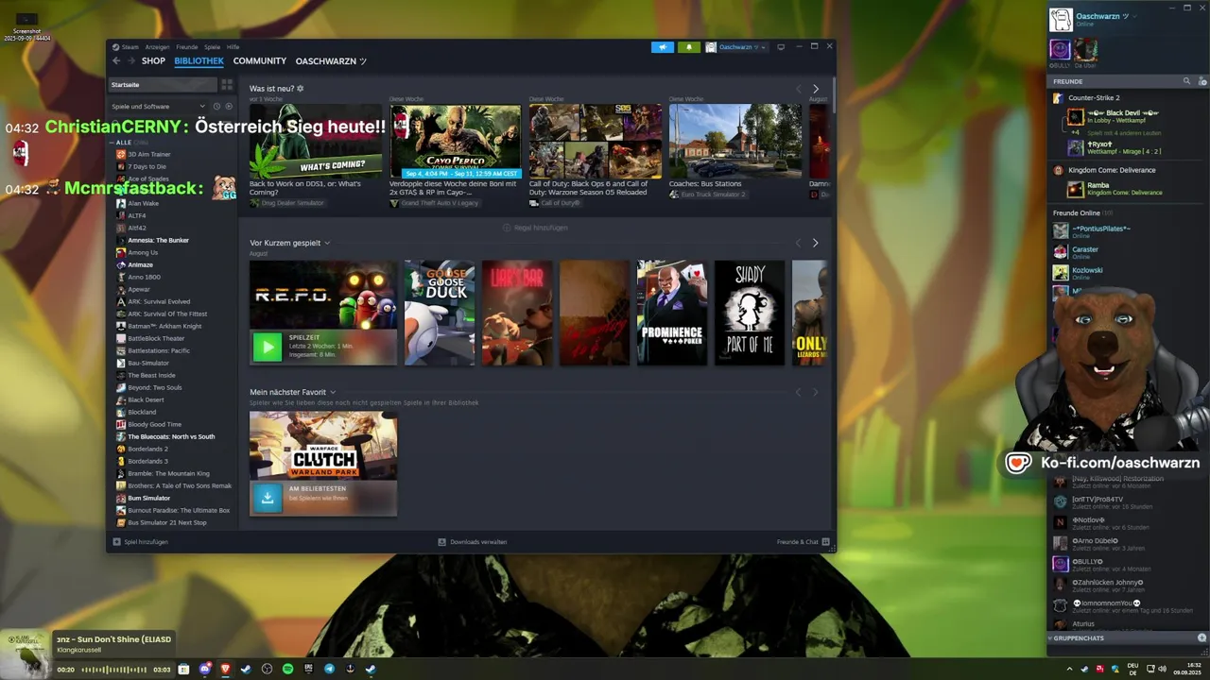Click the recent clock filter icon
Screen dimensions: 1210x680
click(216, 107)
